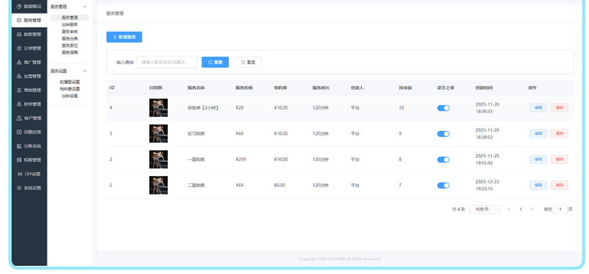Click the 新增服务 button
The width and height of the screenshot is (589, 274).
click(124, 37)
